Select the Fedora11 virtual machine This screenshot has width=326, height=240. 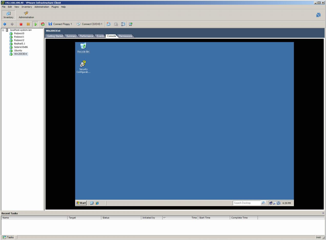(x=19, y=37)
